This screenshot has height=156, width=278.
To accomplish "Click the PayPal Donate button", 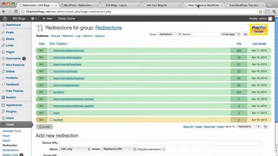I will pos(259,29).
